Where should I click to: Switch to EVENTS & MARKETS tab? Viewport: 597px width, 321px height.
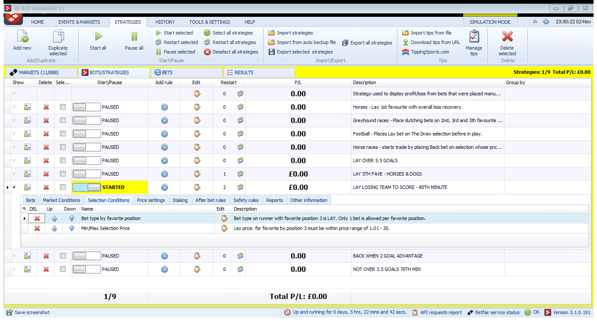[x=79, y=22]
